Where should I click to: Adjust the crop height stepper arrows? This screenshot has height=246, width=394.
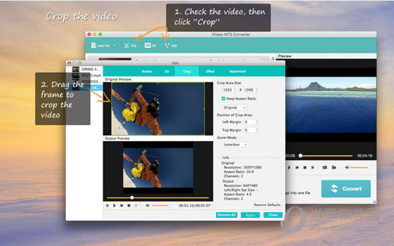point(257,90)
